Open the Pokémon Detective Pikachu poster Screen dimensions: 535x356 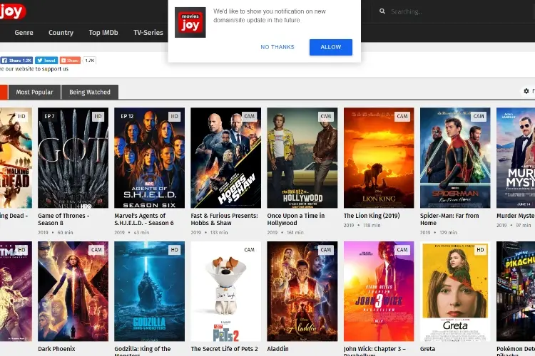point(516,291)
